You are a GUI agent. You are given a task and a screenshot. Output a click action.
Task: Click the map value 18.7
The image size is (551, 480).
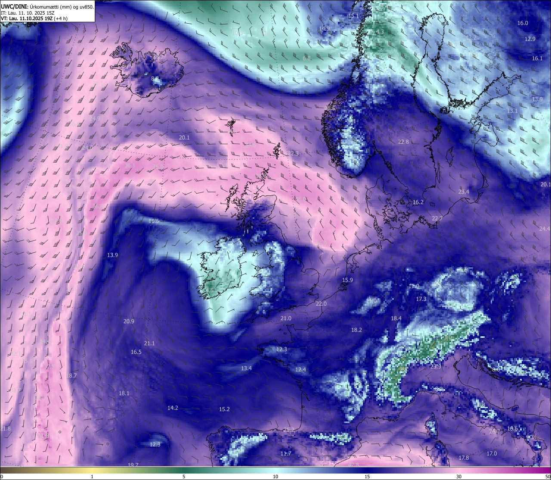click(71, 376)
